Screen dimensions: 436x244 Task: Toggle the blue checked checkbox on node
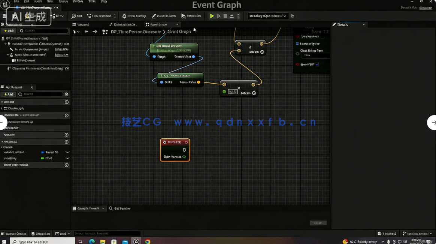[297, 44]
